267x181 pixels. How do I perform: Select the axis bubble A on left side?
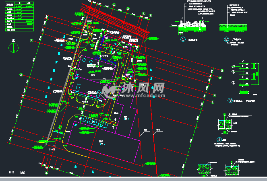tap(21, 75)
